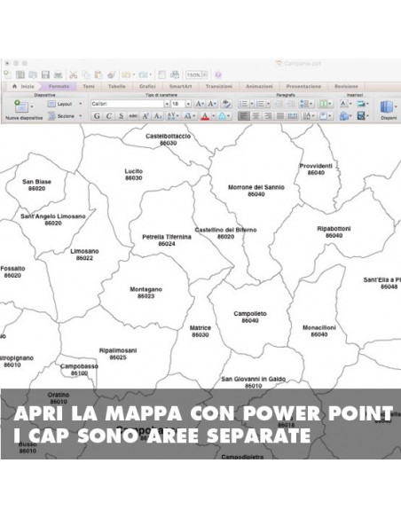The height and width of the screenshot is (518, 401).
Task: Decrease font size with smaller A
Action: (x=211, y=104)
